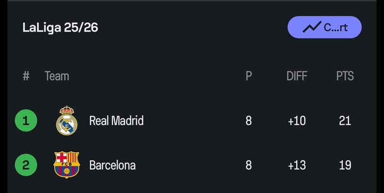Select the LaLiga 25/26 title
Image resolution: width=384 pixels, height=193 pixels.
pyautogui.click(x=60, y=27)
